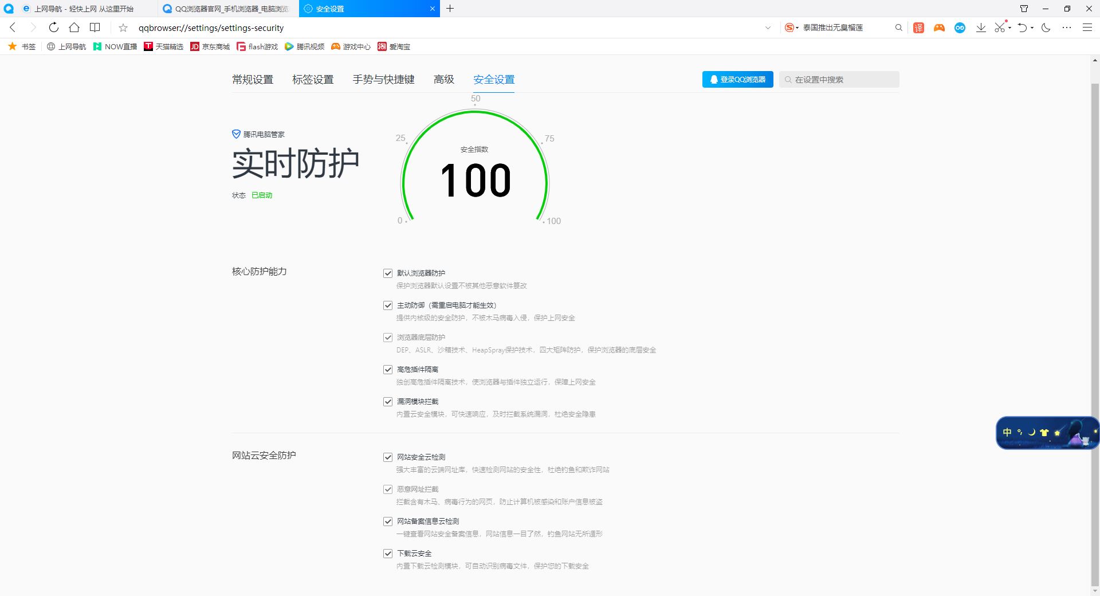Open the 手势与快捷键 settings tab
The width and height of the screenshot is (1100, 596).
[383, 80]
